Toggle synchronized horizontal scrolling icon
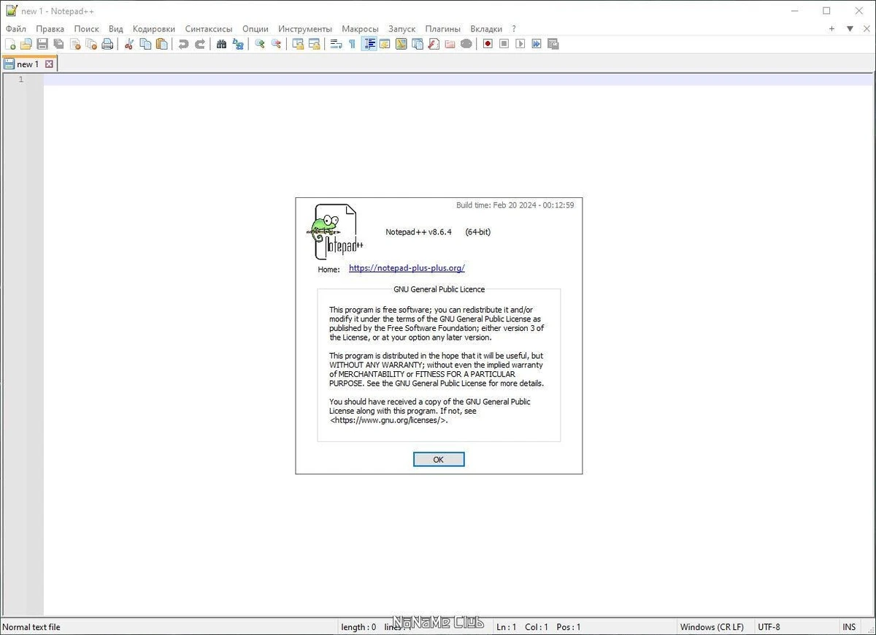This screenshot has width=876, height=635. point(314,44)
